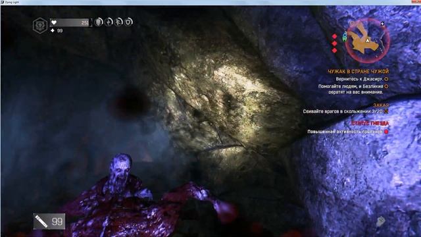Click the fist icon in bottom-right corner
The height and width of the screenshot is (237, 421).
[380, 221]
